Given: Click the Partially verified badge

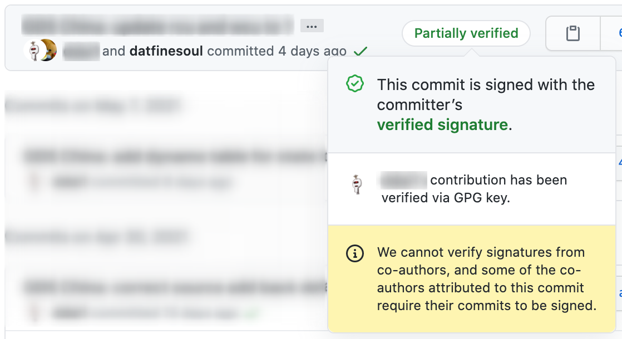Looking at the screenshot, I should [x=466, y=33].
